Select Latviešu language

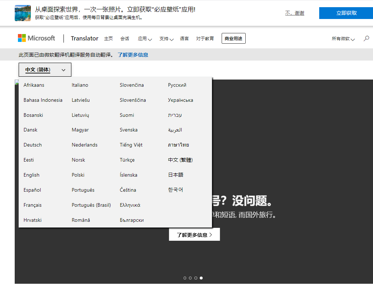(81, 100)
